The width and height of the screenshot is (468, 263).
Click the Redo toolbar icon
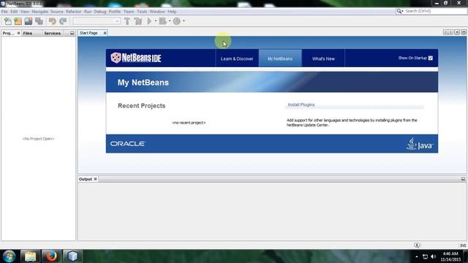[63, 21]
